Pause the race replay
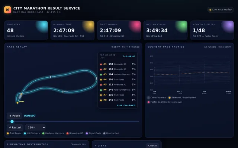The height and width of the screenshot is (148, 238). (x=15, y=116)
